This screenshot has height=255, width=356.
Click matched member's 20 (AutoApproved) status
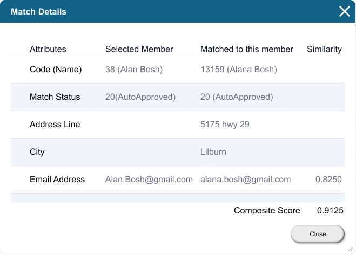click(x=237, y=97)
